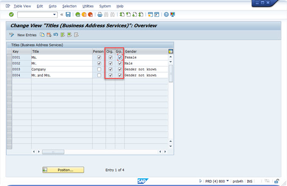Click the Gender cell reading Female
287x186 pixels.
(x=146, y=57)
